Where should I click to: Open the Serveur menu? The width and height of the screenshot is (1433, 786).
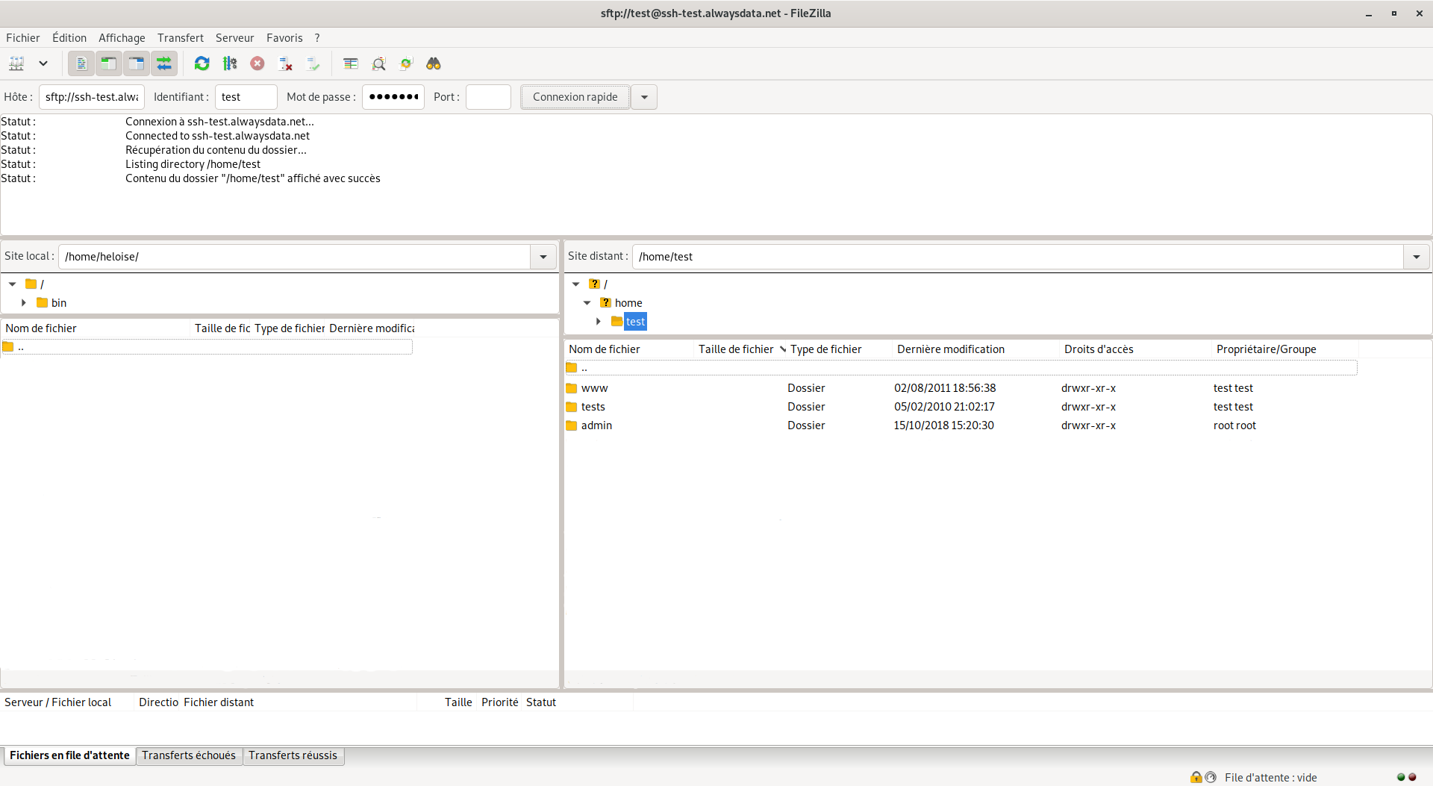(234, 37)
